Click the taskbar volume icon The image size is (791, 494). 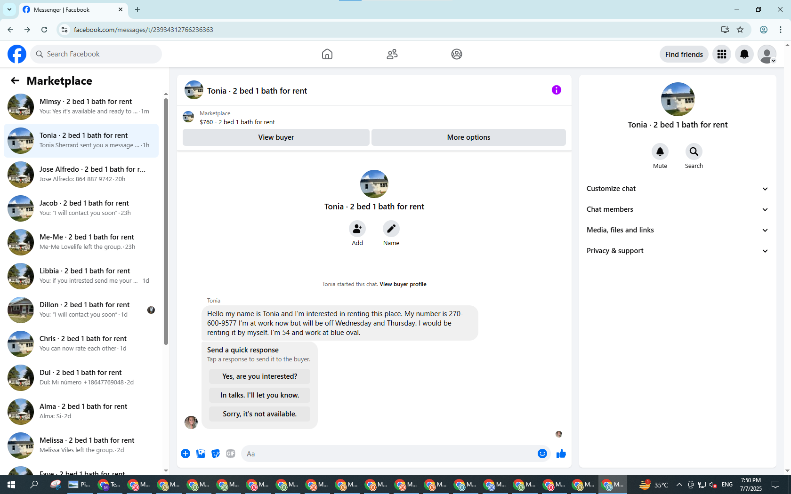click(713, 485)
